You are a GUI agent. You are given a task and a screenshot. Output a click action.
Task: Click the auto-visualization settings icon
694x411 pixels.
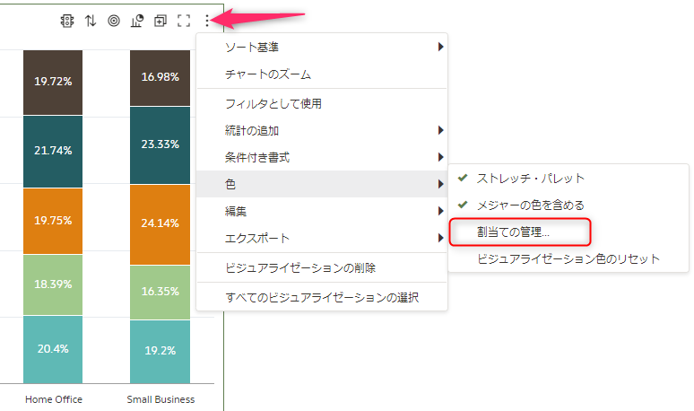pos(67,21)
